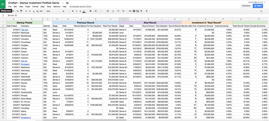
Task: Open the File menu
Action: pyautogui.click(x=10, y=6)
